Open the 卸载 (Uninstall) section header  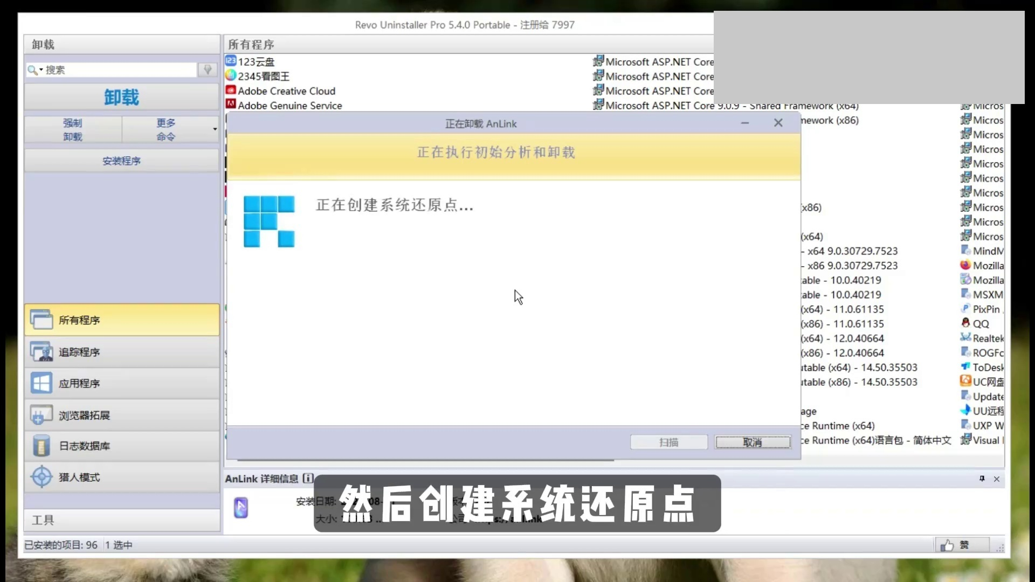[43, 44]
